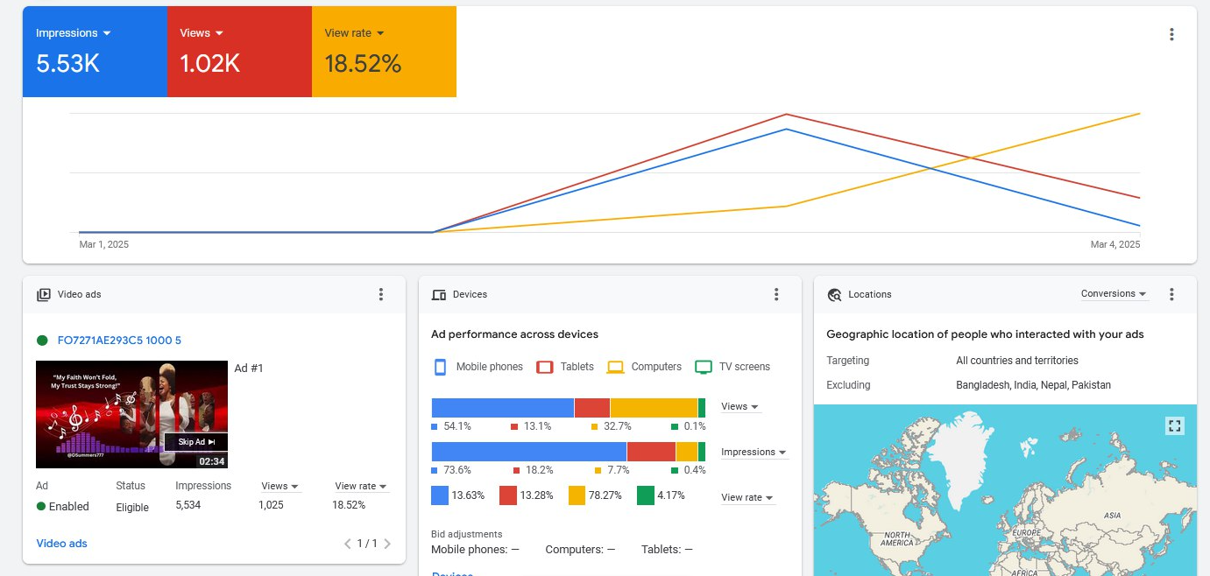Image resolution: width=1210 pixels, height=576 pixels.
Task: Expand the map to fullscreen
Action: pos(1175,425)
